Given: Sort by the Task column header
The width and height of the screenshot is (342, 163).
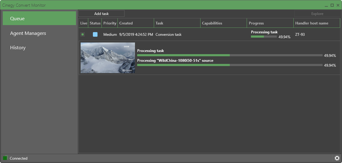Looking at the screenshot, I should (177, 23).
